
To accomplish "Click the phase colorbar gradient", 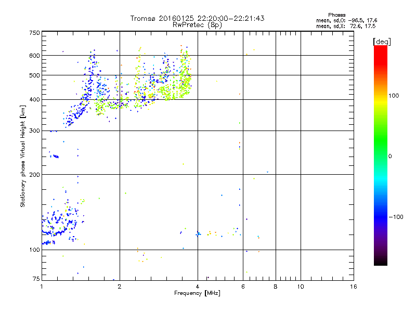I will (x=381, y=155).
